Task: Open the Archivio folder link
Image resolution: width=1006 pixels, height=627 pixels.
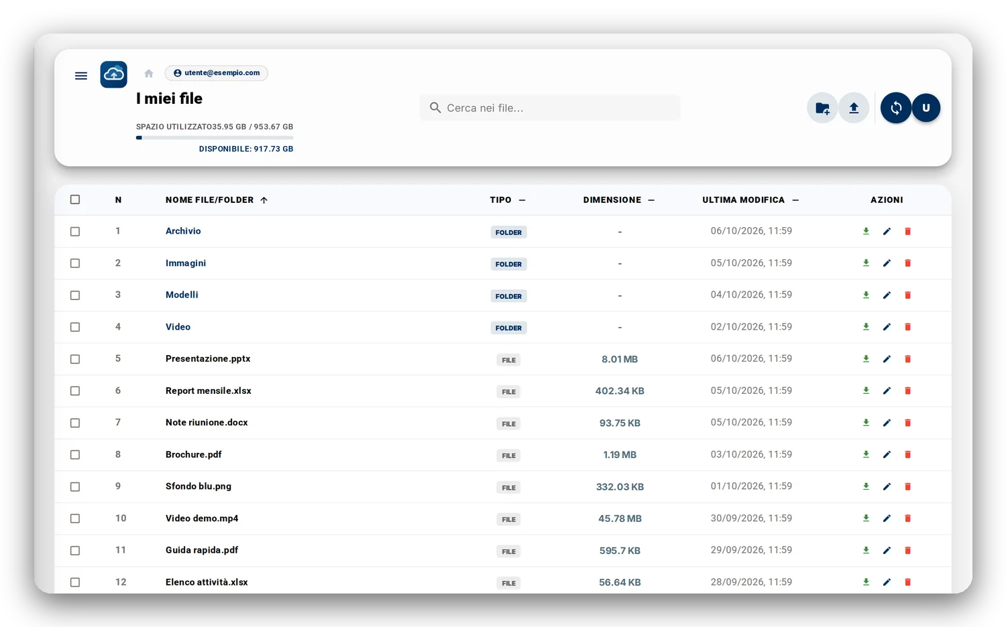Action: point(183,231)
